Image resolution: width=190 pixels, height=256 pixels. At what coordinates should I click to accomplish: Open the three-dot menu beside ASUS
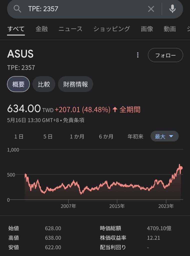(x=138, y=55)
